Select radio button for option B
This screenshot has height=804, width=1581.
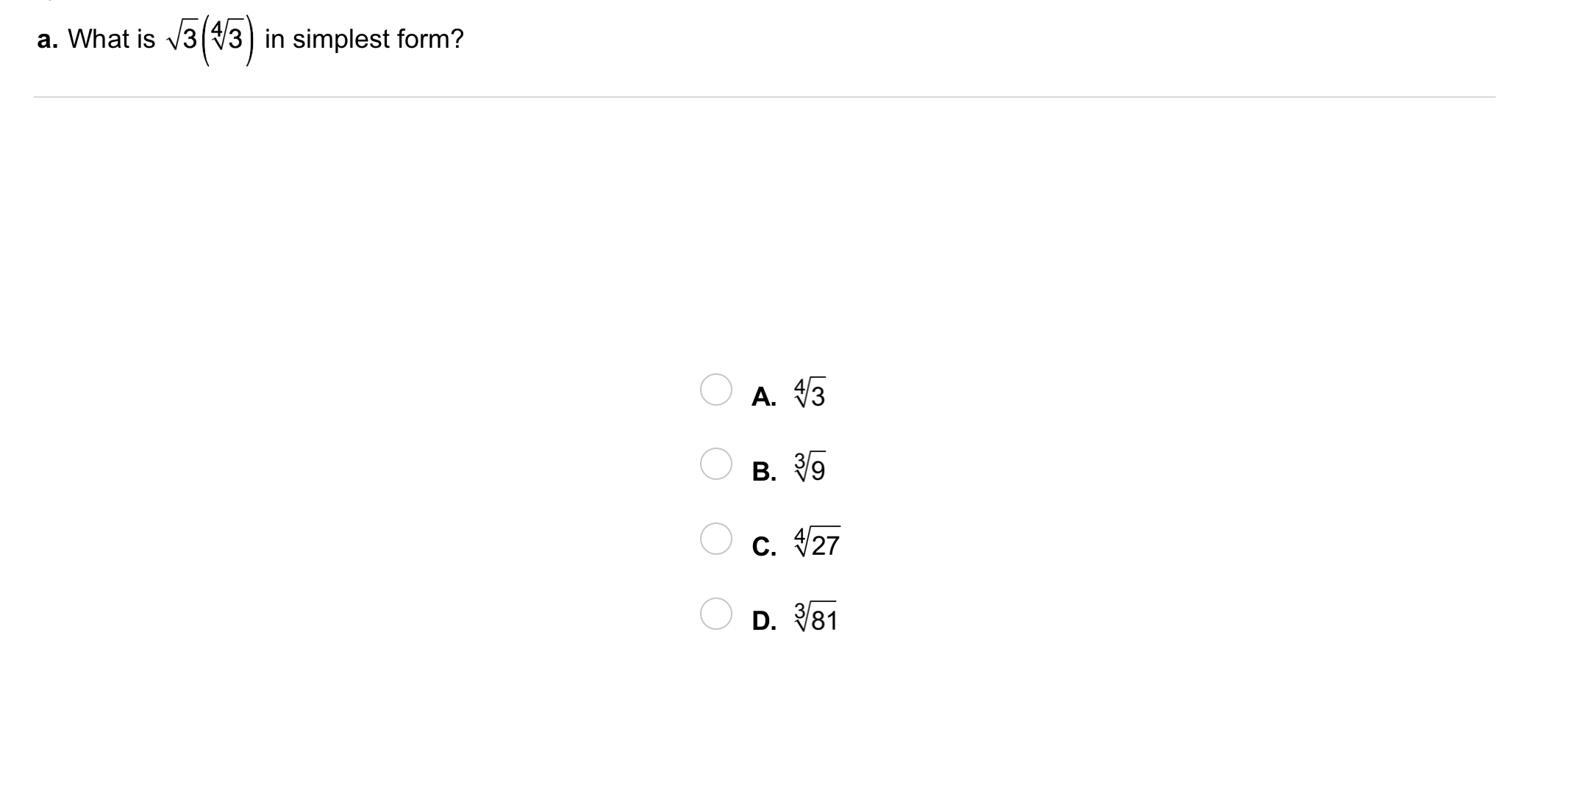[715, 464]
